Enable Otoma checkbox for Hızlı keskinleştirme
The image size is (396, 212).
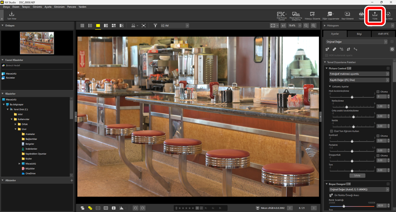(378, 92)
